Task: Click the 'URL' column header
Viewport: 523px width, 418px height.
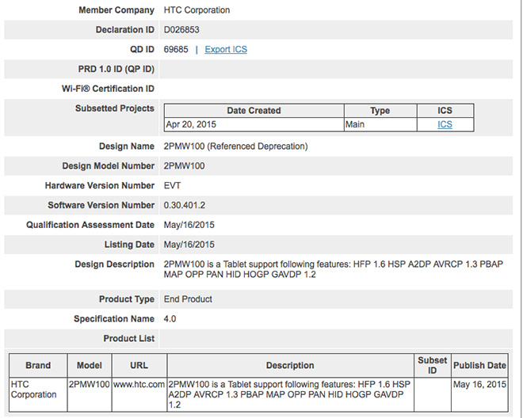Action: [x=139, y=365]
